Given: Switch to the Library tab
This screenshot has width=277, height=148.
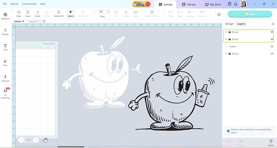Looking at the screenshot, I should pos(189,4).
